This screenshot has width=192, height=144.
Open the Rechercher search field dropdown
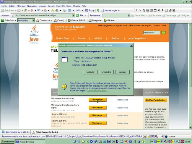pyautogui.click(x=129, y=15)
